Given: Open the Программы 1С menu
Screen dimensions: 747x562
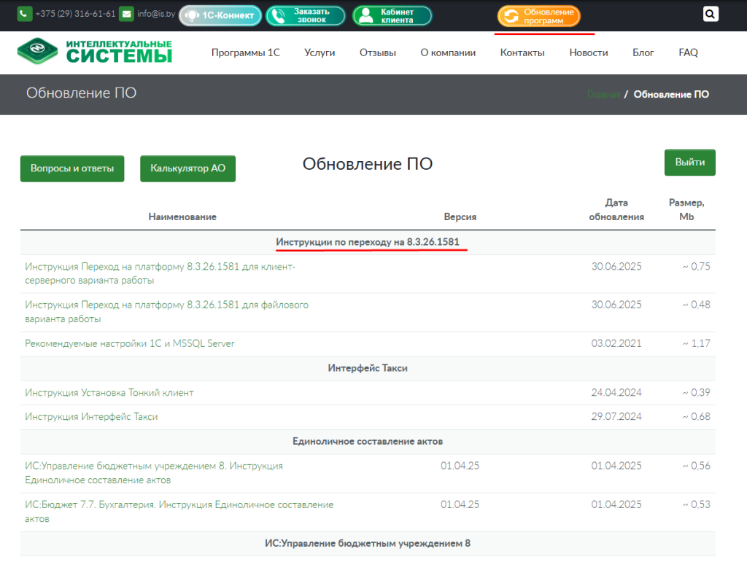Looking at the screenshot, I should (x=247, y=52).
